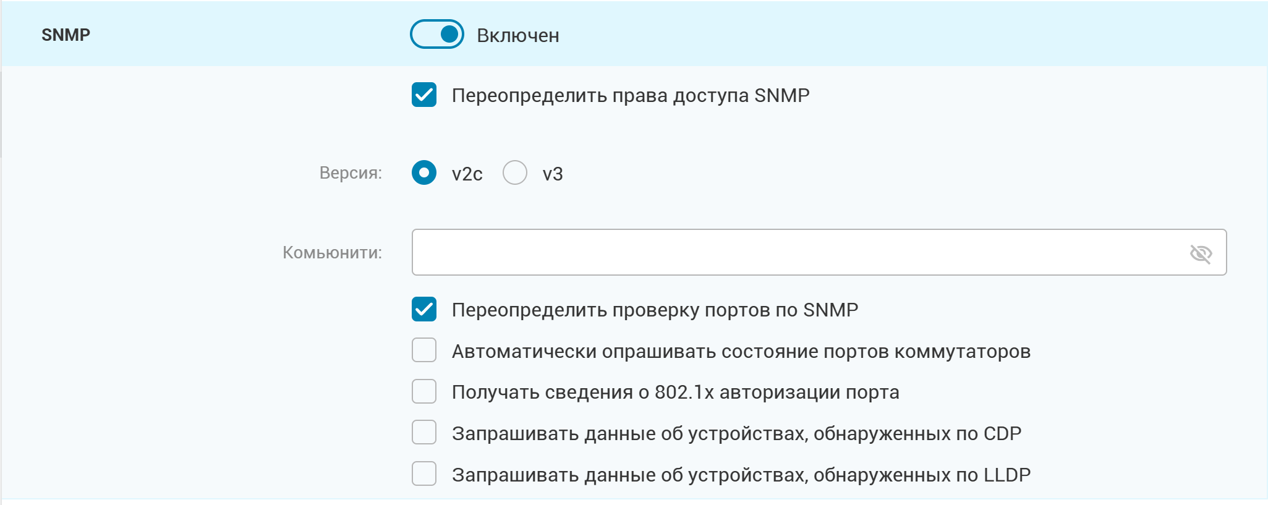Click the Включен text beside the switch
Screen dimensions: 1268x505
pos(518,36)
